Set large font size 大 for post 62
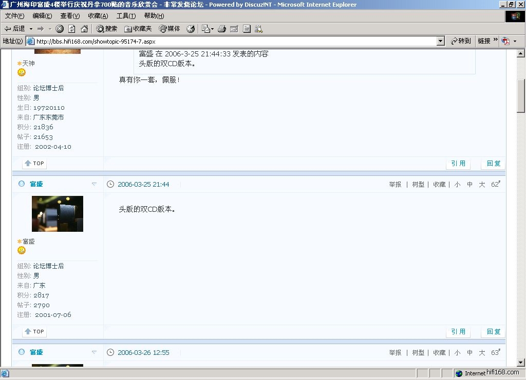This screenshot has width=526, height=380. [482, 185]
